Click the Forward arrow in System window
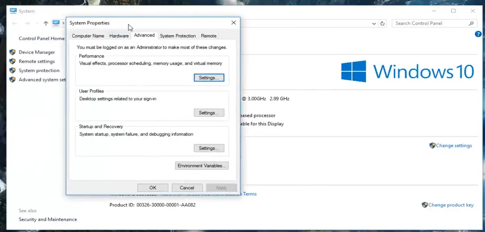The height and width of the screenshot is (232, 485). pos(27,23)
